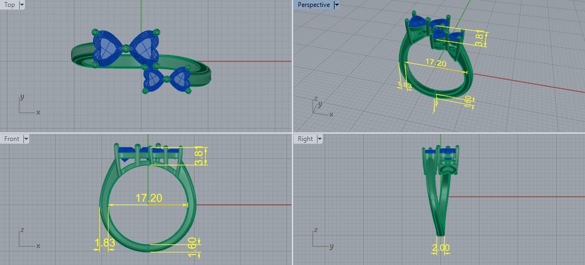The width and height of the screenshot is (585, 265).
Task: Open the Front viewport dropdown arrow
Action: (x=26, y=139)
